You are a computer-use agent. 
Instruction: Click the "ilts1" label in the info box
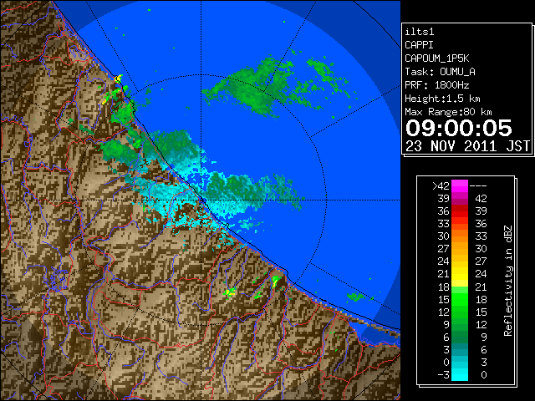click(x=420, y=32)
